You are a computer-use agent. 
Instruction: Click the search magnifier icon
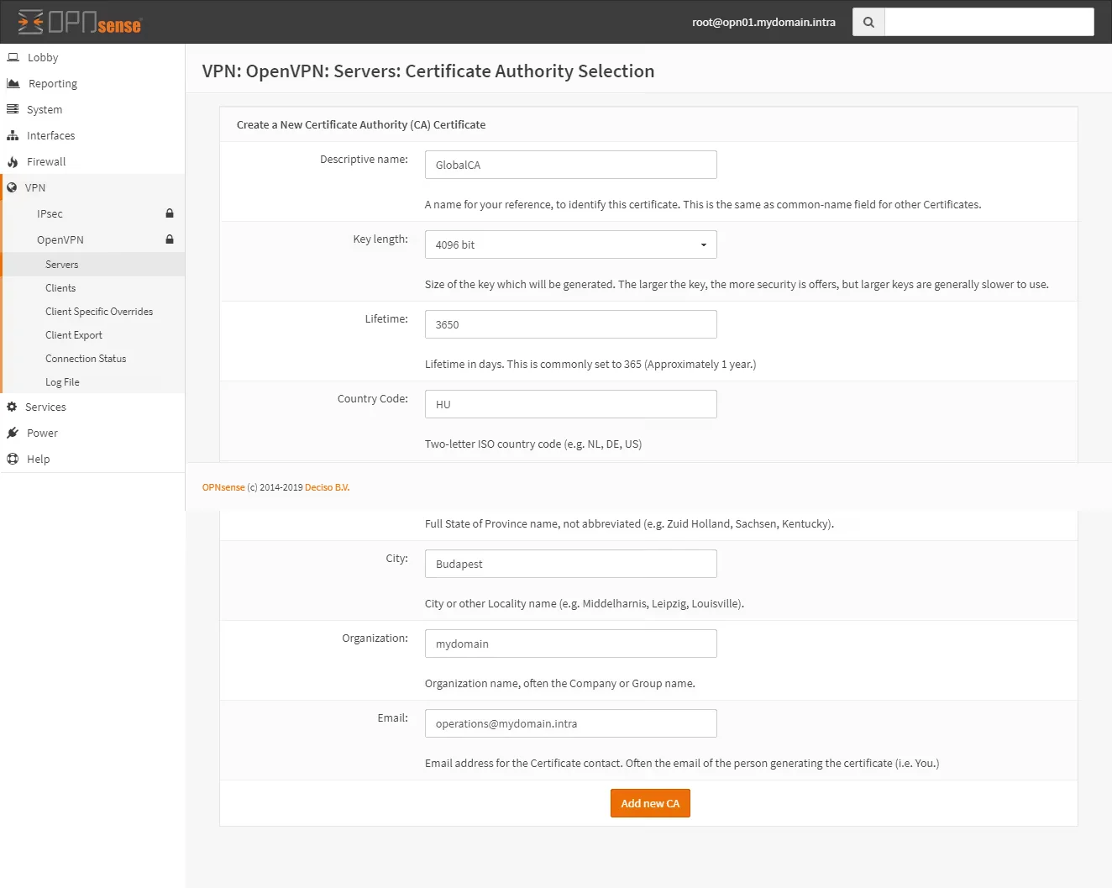pos(868,22)
